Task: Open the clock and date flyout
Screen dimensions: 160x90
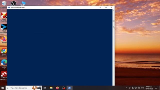Action: point(149,88)
